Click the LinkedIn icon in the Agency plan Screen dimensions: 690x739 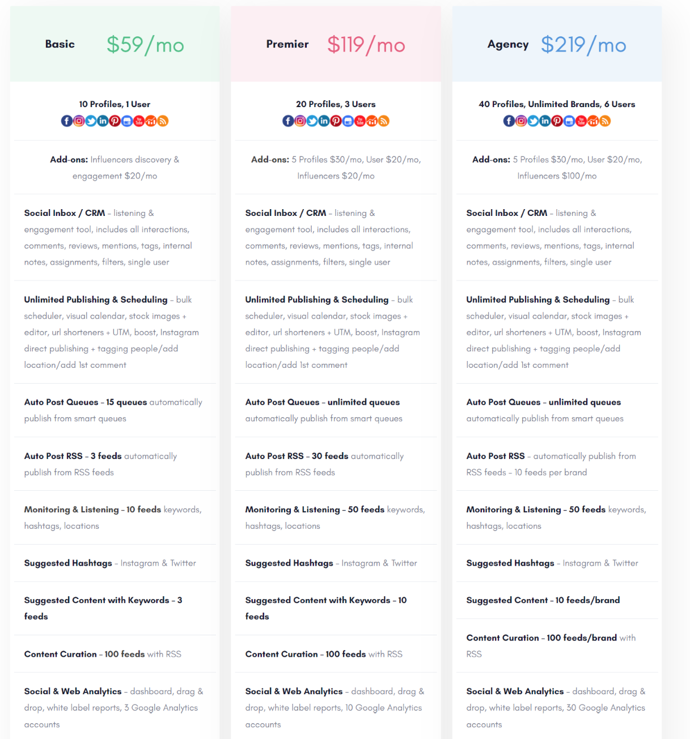[x=545, y=121]
